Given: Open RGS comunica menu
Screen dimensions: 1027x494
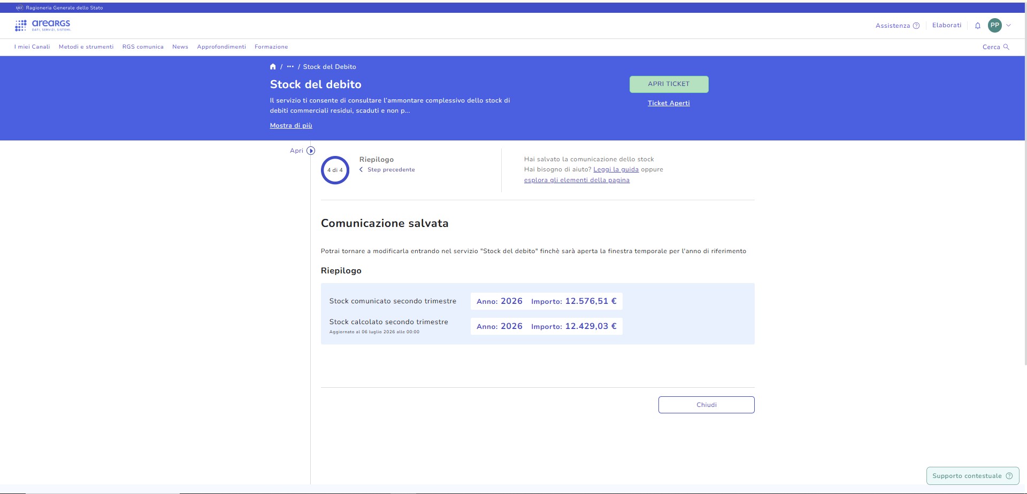Looking at the screenshot, I should [x=143, y=47].
